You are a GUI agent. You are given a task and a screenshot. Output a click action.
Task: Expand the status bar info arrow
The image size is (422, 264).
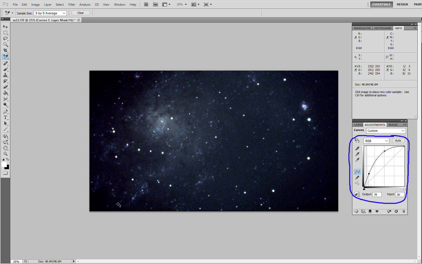[x=74, y=261]
